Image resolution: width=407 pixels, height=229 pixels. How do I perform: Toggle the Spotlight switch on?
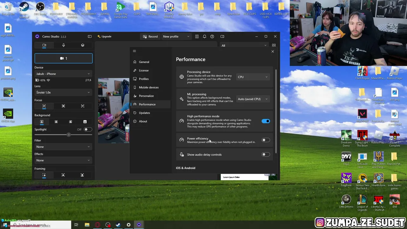coord(88,129)
